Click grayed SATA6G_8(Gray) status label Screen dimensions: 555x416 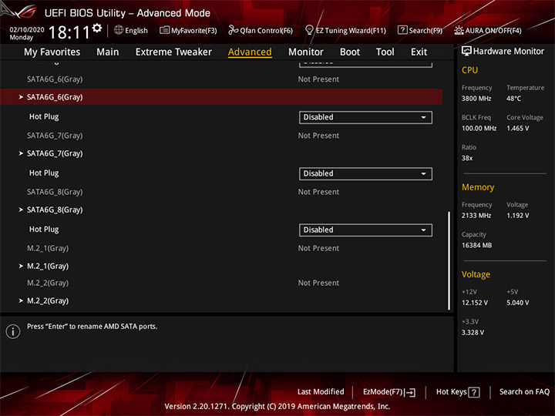point(55,192)
